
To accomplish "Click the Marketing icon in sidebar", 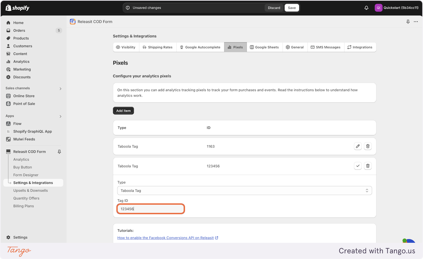I will [x=8, y=69].
